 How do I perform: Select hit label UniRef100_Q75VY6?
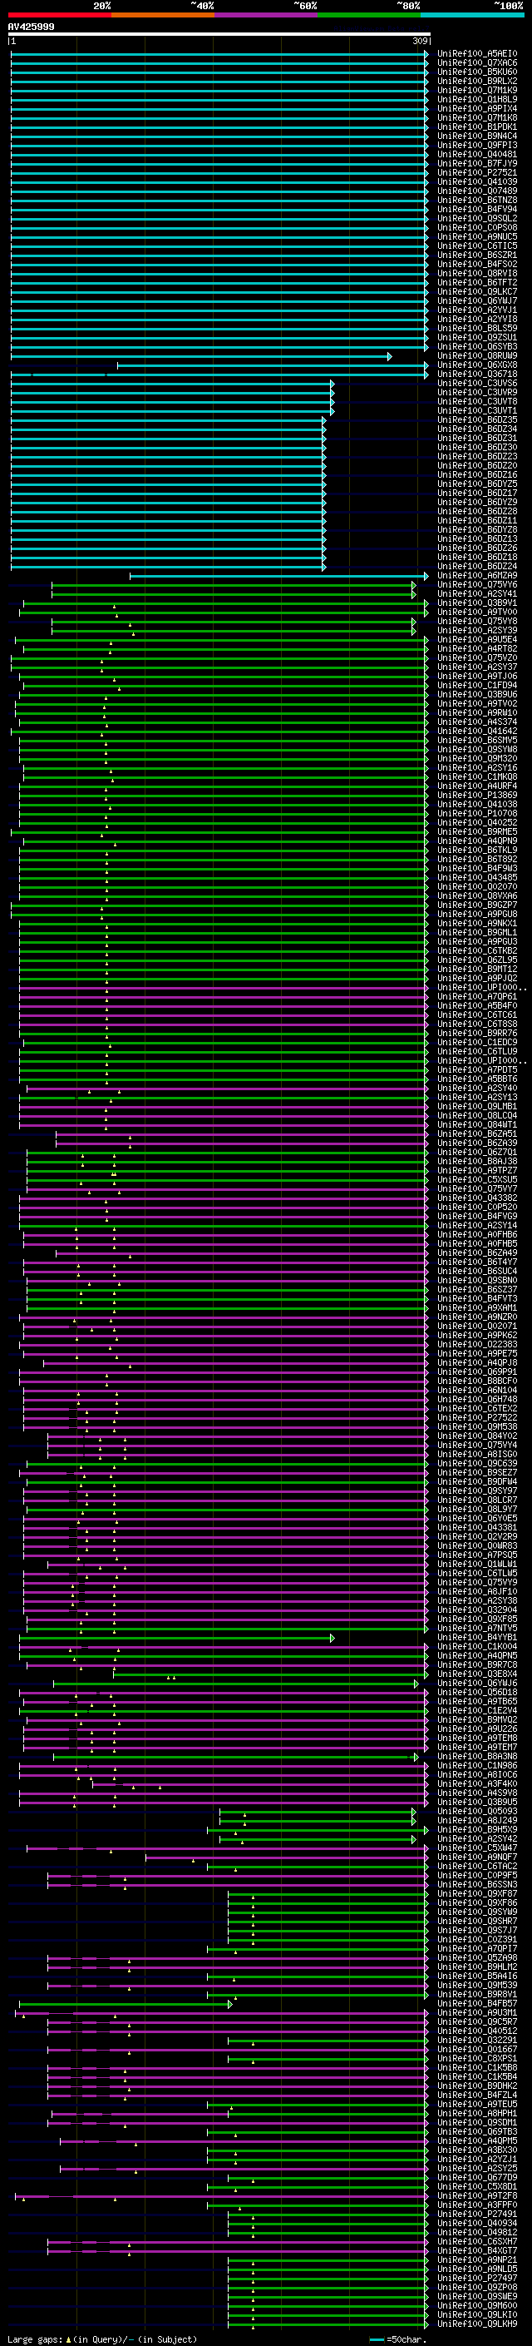477,585
